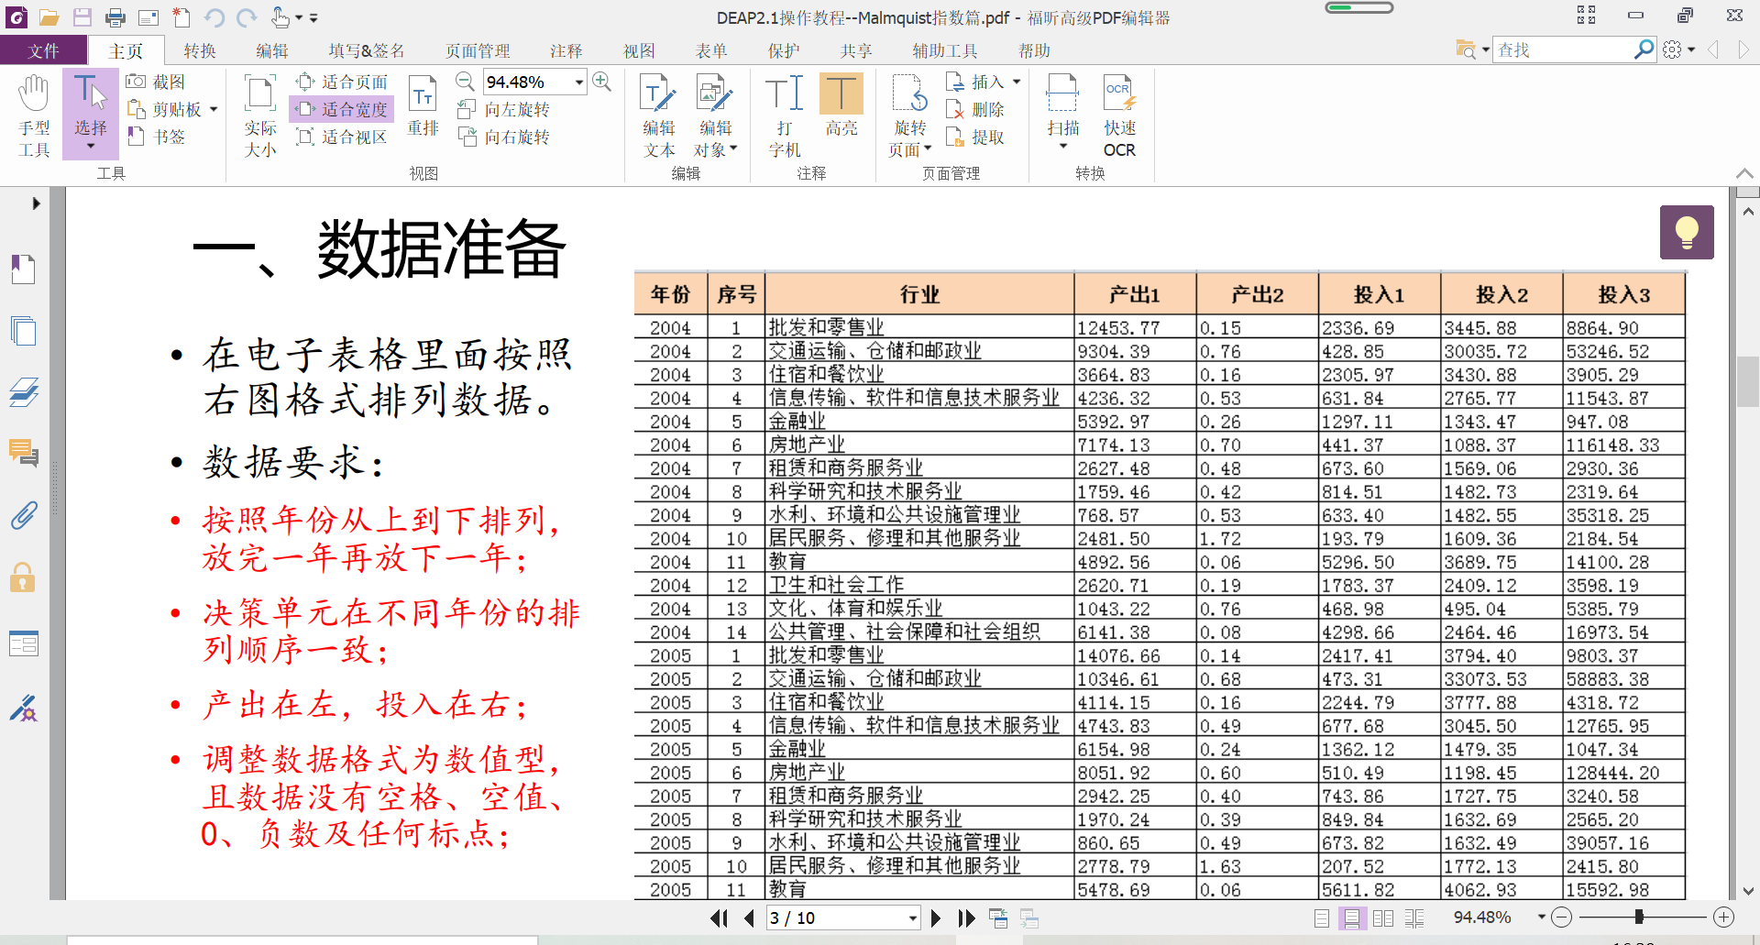
Task: Open the Pages thumbnail side panel
Action: tap(24, 330)
